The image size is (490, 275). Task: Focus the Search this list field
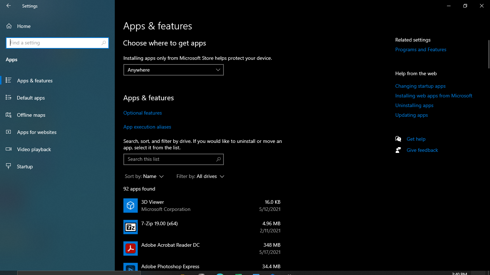tap(174, 159)
